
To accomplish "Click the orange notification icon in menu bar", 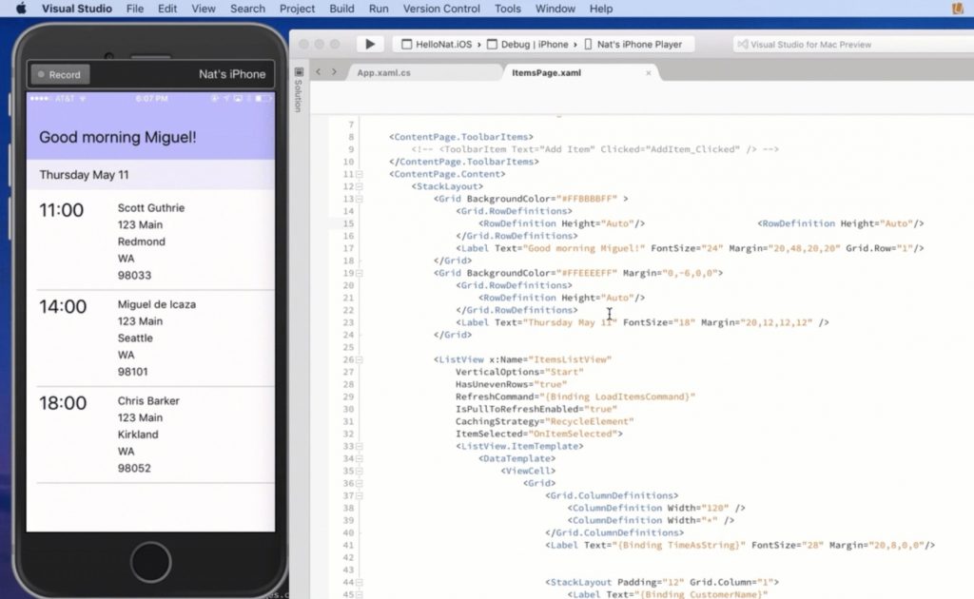I will click(x=957, y=9).
